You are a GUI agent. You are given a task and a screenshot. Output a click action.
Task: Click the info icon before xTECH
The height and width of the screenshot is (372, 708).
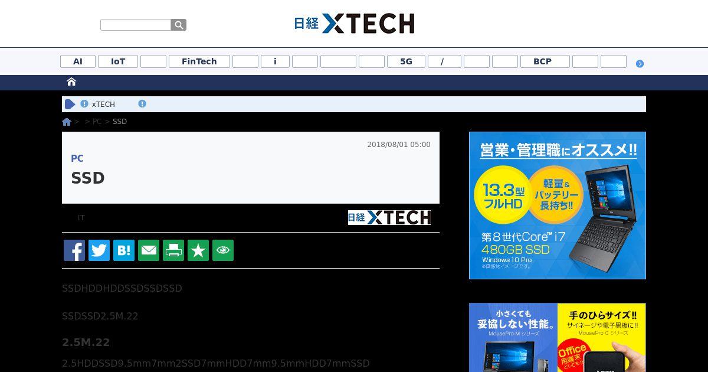84,104
